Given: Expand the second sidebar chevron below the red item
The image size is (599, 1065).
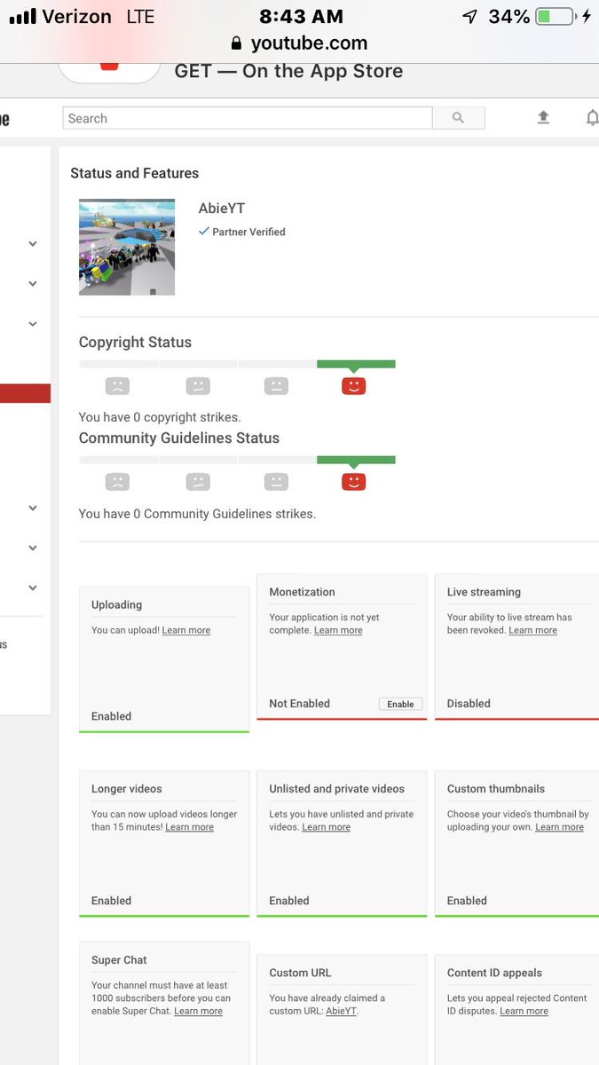Looking at the screenshot, I should point(33,548).
